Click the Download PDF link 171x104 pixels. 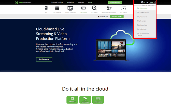103,16
